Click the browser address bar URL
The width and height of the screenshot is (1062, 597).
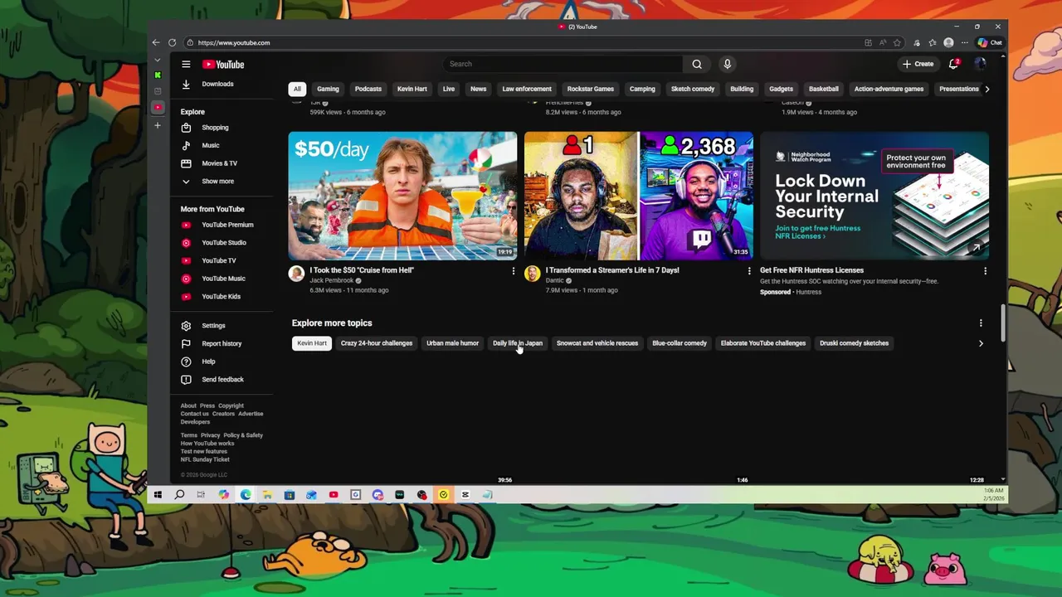point(234,42)
